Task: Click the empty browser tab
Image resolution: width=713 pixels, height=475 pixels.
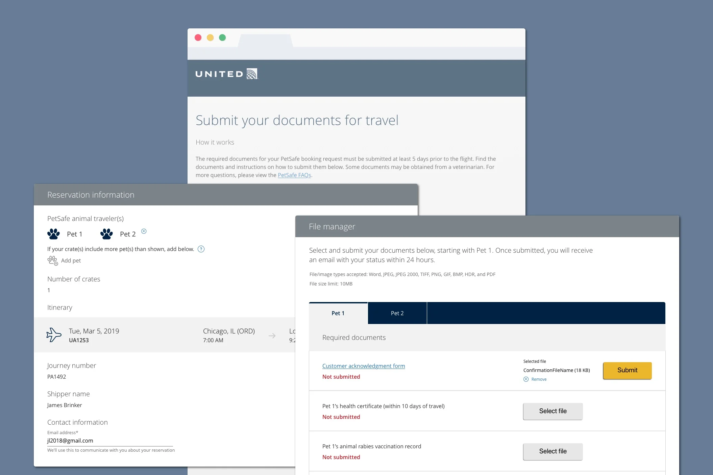Action: coord(265,41)
